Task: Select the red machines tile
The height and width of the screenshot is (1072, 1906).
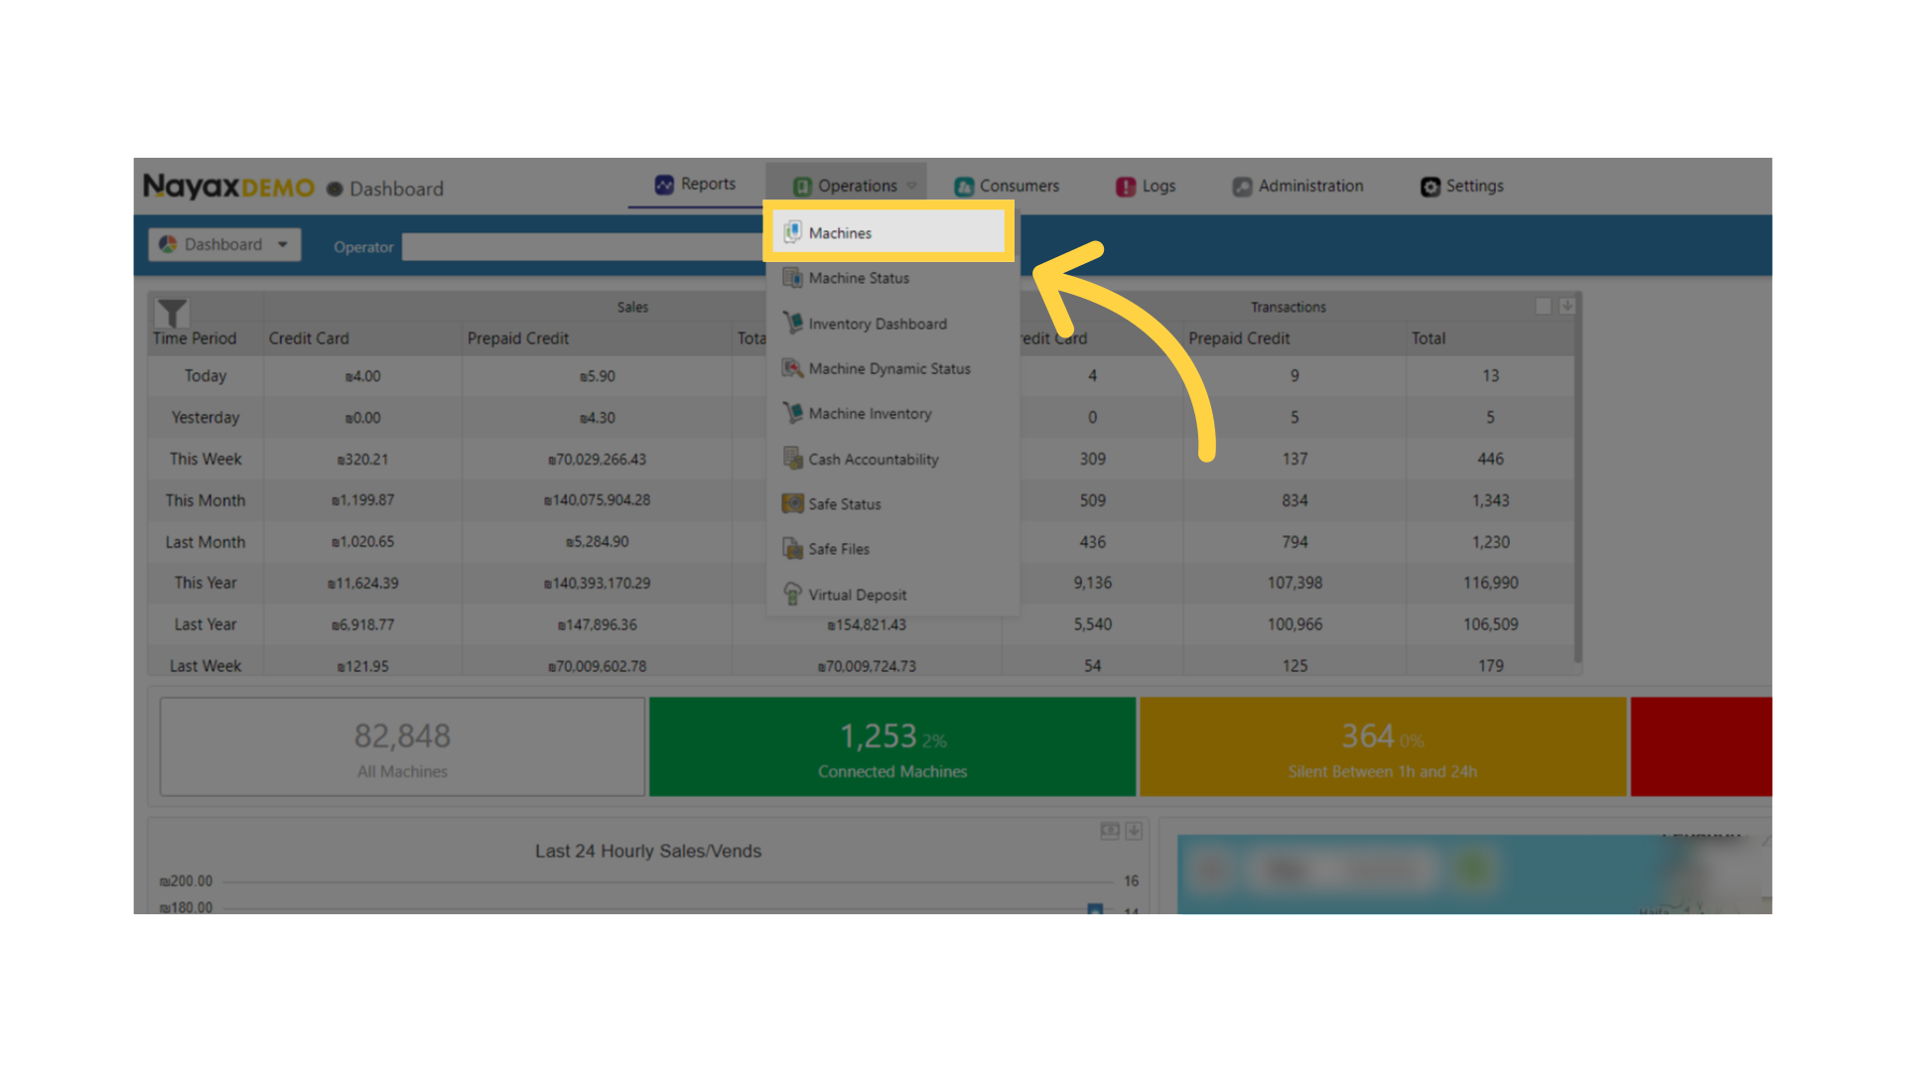Action: [1701, 746]
